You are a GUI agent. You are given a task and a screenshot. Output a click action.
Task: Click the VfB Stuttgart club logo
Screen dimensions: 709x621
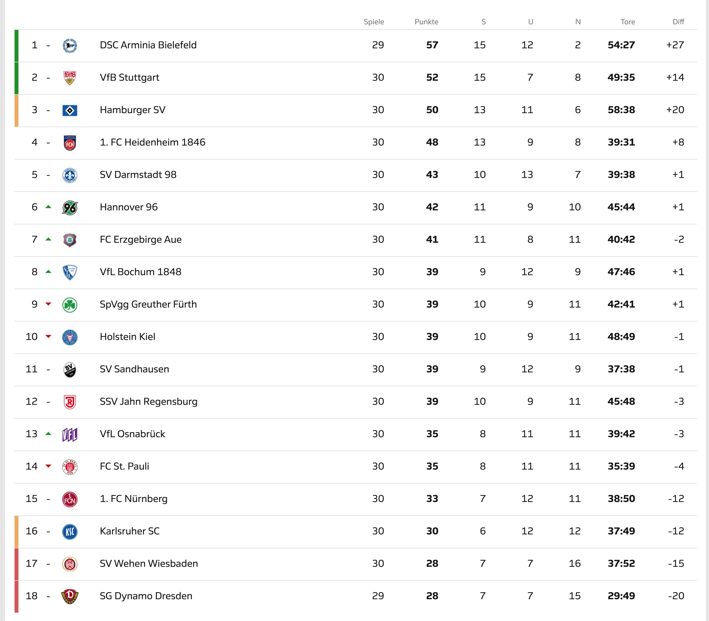(x=70, y=78)
